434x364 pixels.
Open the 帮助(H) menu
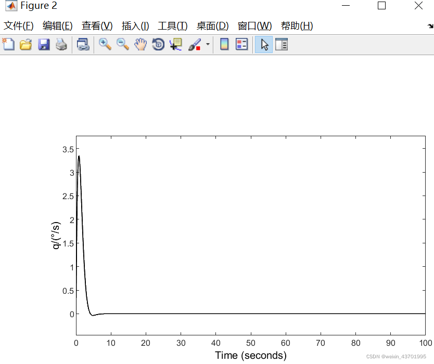tap(297, 25)
